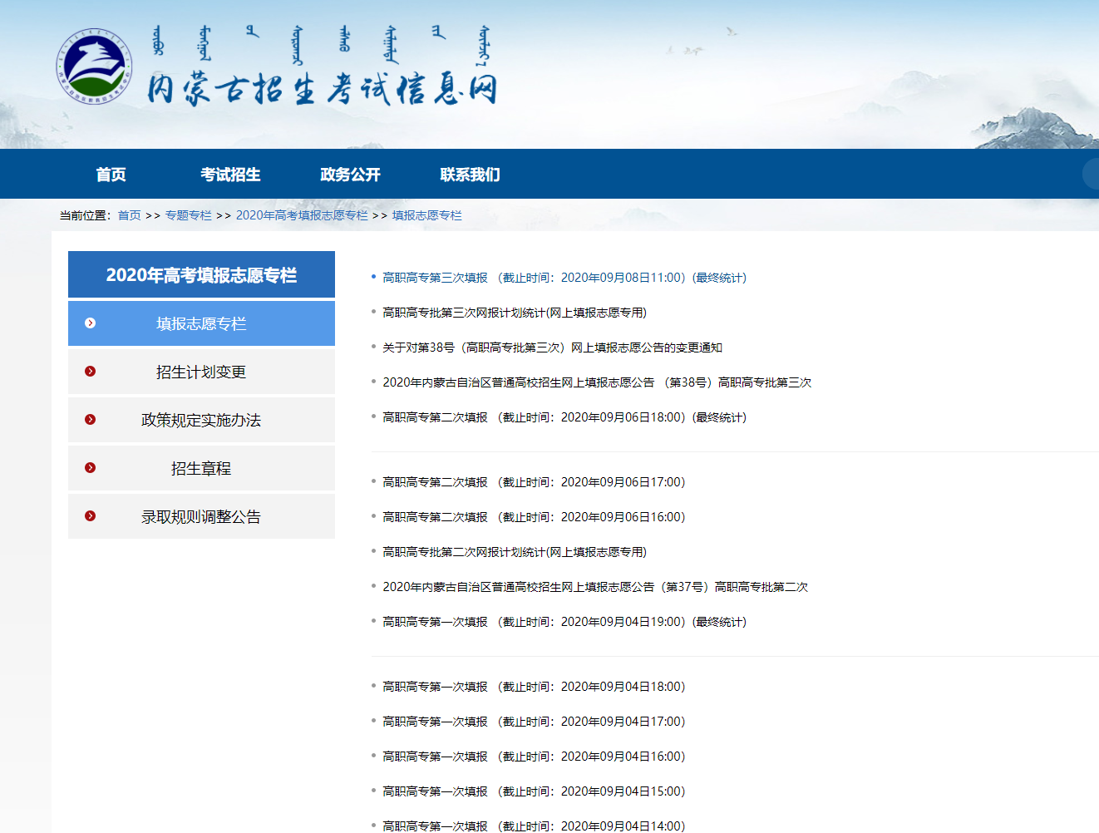Open 高职高专批第二次网报计划统计 link
Viewport: 1099px width, 833px height.
click(x=515, y=551)
